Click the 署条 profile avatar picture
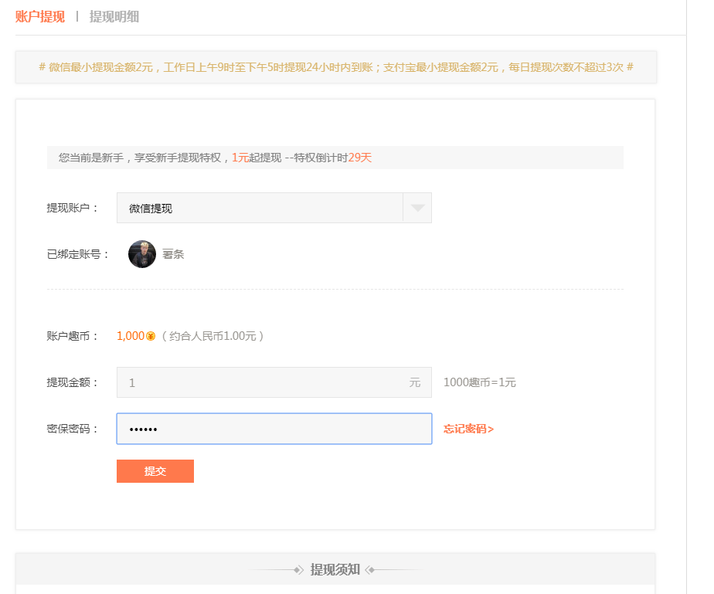 tap(142, 254)
